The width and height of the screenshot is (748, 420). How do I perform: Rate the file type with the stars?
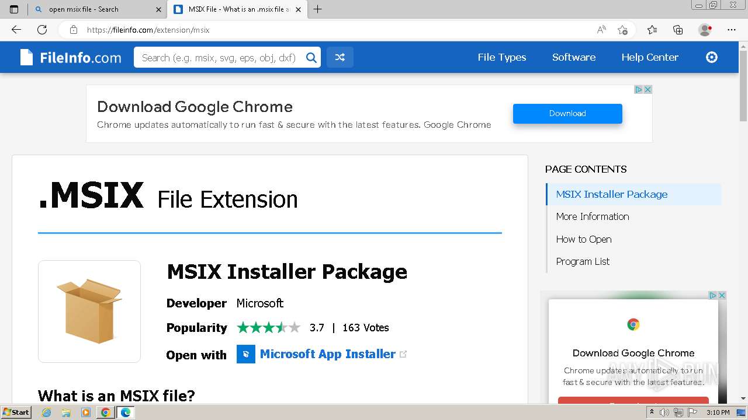[x=269, y=327]
